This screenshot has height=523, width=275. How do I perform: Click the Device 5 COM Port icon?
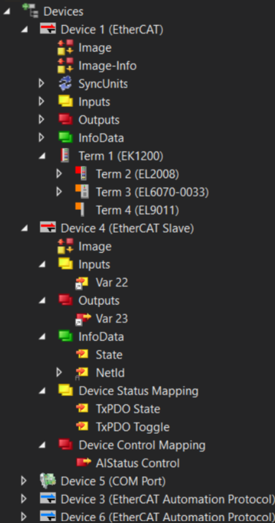coord(47,481)
